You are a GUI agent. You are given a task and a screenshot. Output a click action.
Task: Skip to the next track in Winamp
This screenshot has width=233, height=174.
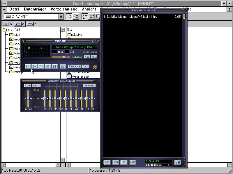tap(54, 66)
